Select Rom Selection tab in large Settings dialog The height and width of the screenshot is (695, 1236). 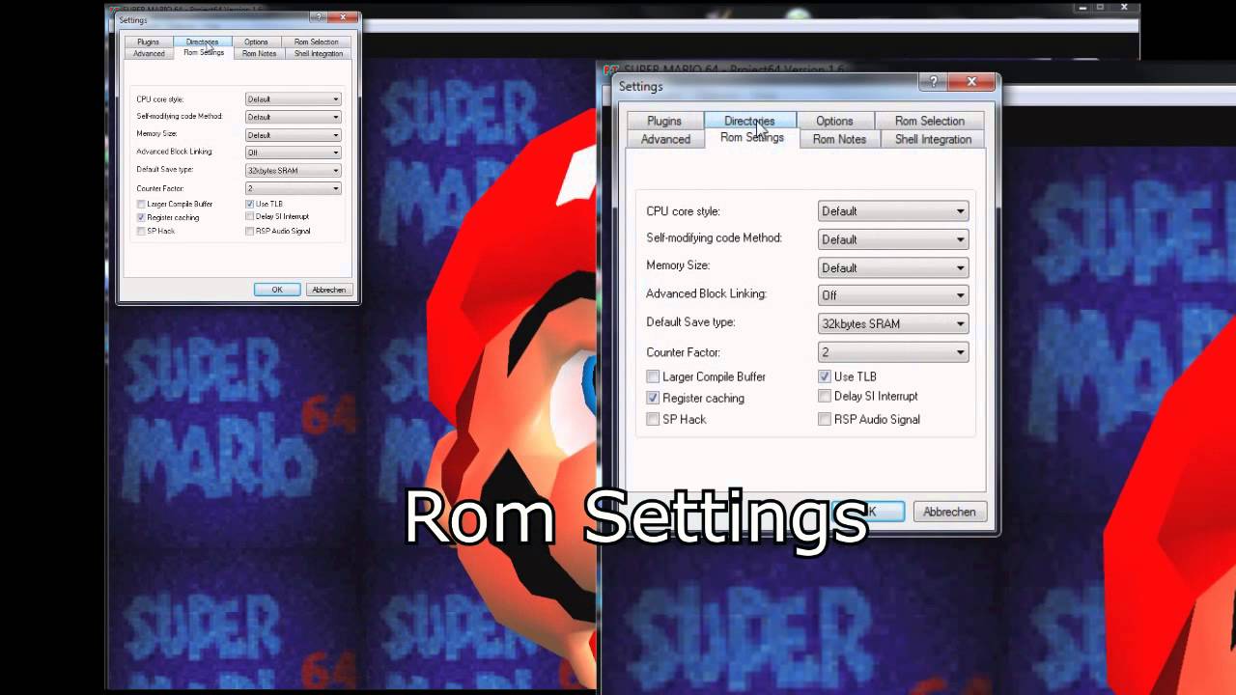click(x=929, y=121)
